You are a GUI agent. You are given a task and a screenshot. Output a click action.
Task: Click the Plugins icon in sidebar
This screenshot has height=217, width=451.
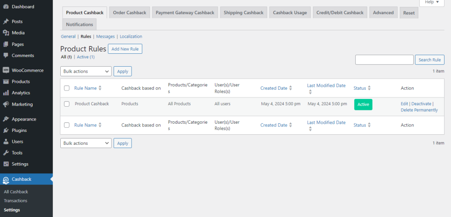[x=6, y=130]
